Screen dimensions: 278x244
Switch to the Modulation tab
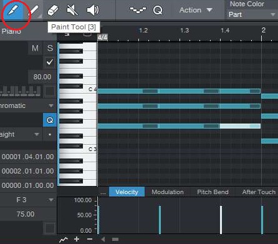point(168,192)
